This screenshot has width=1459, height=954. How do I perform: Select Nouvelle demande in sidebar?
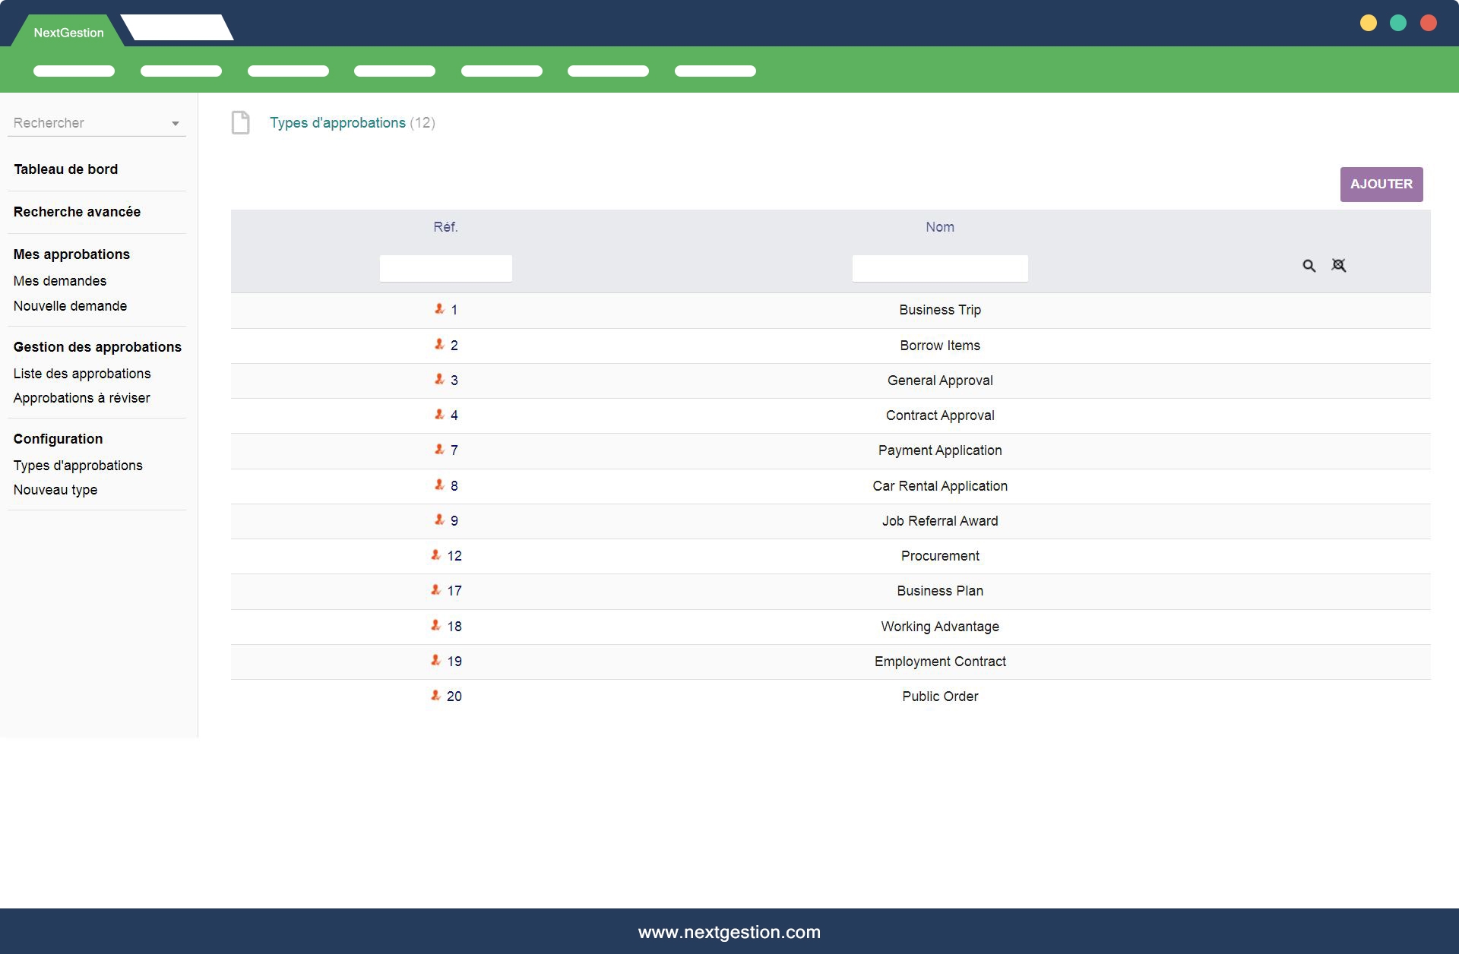[x=70, y=306]
